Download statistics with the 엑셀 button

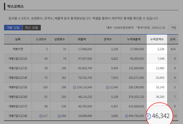174,27
